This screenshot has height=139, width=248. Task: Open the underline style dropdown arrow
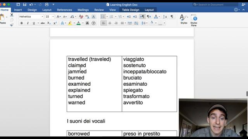click(38, 23)
